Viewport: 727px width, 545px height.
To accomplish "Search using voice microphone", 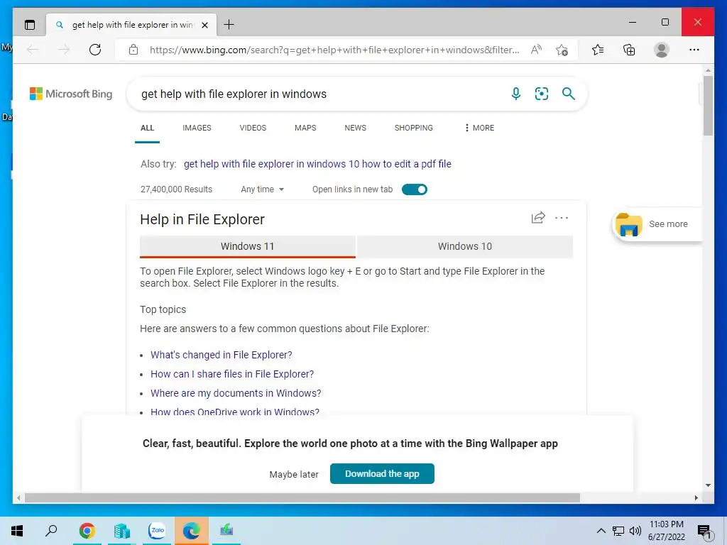I will point(516,94).
